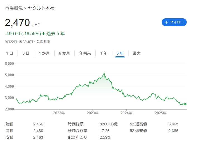Click the 9月22日 15:30 JST timestamp
Screen dimensions: 199x144
point(19,42)
